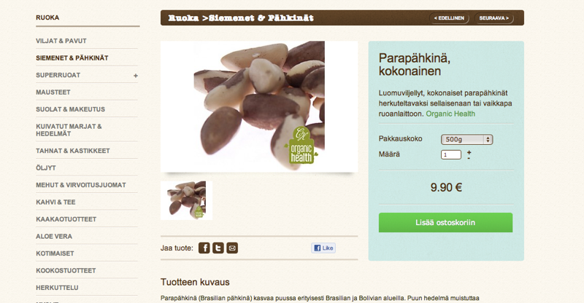Click the Määrä quantity input field

[x=451, y=154]
